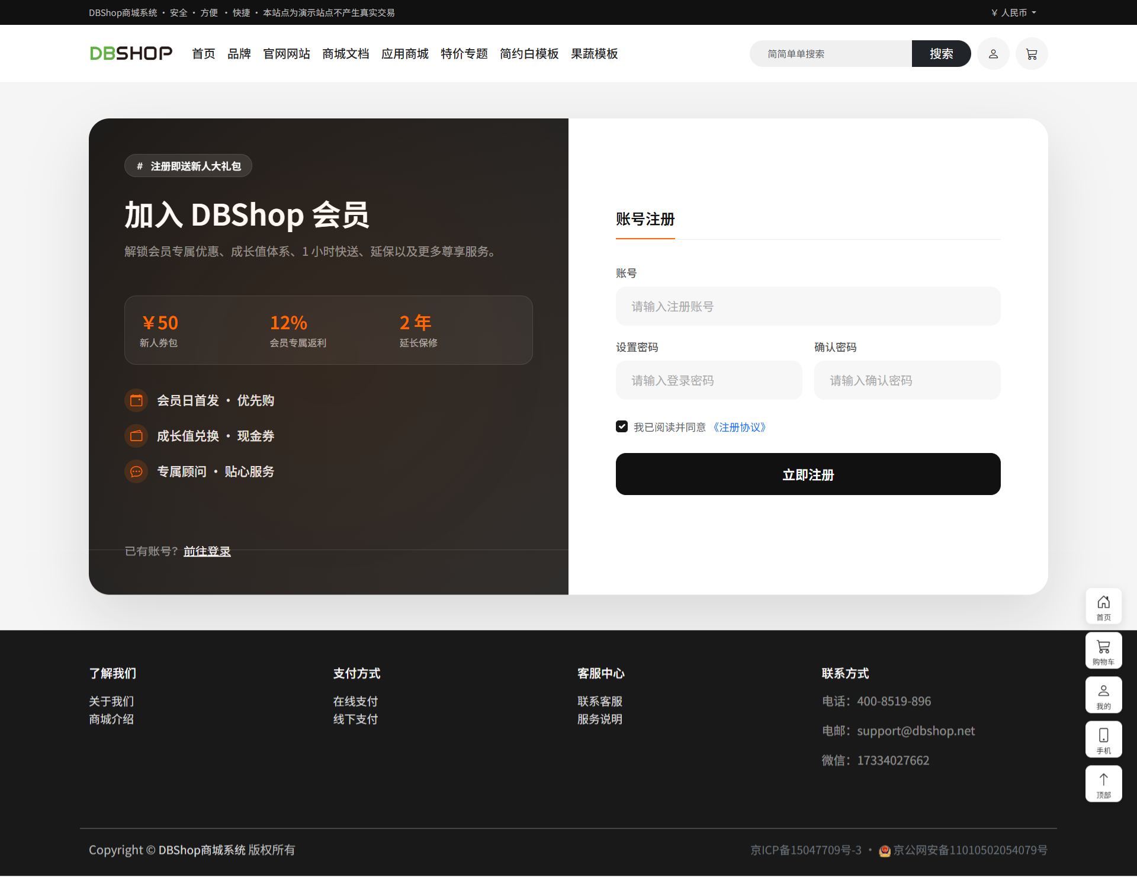1137x877 pixels.
Task: Open the floating 手机 mobile shortcut
Action: (1103, 740)
